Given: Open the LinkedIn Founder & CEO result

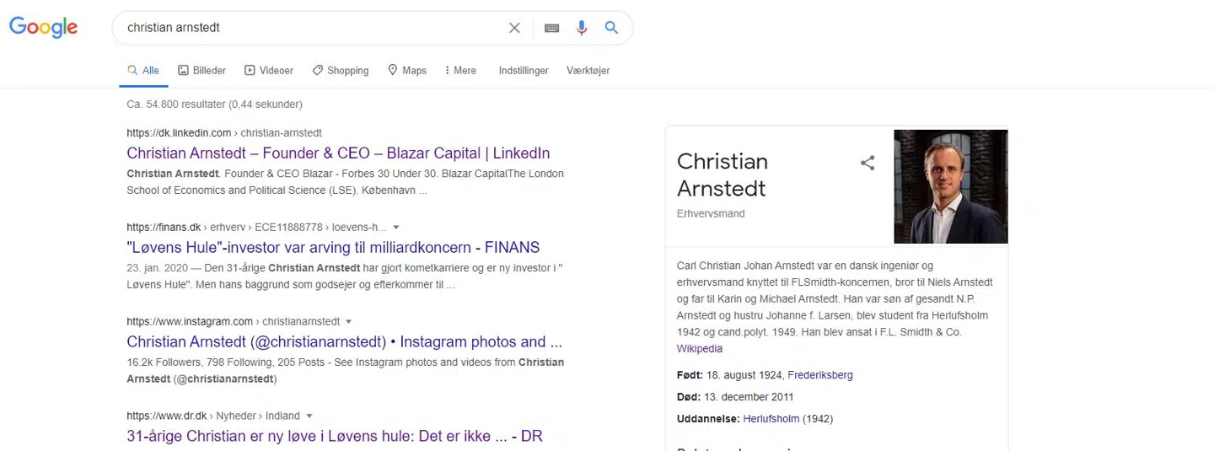Looking at the screenshot, I should 338,153.
